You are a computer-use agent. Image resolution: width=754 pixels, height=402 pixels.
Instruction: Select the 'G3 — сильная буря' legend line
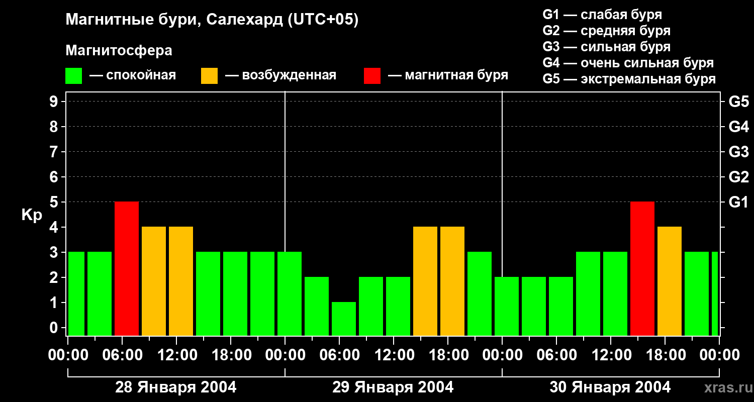606,47
